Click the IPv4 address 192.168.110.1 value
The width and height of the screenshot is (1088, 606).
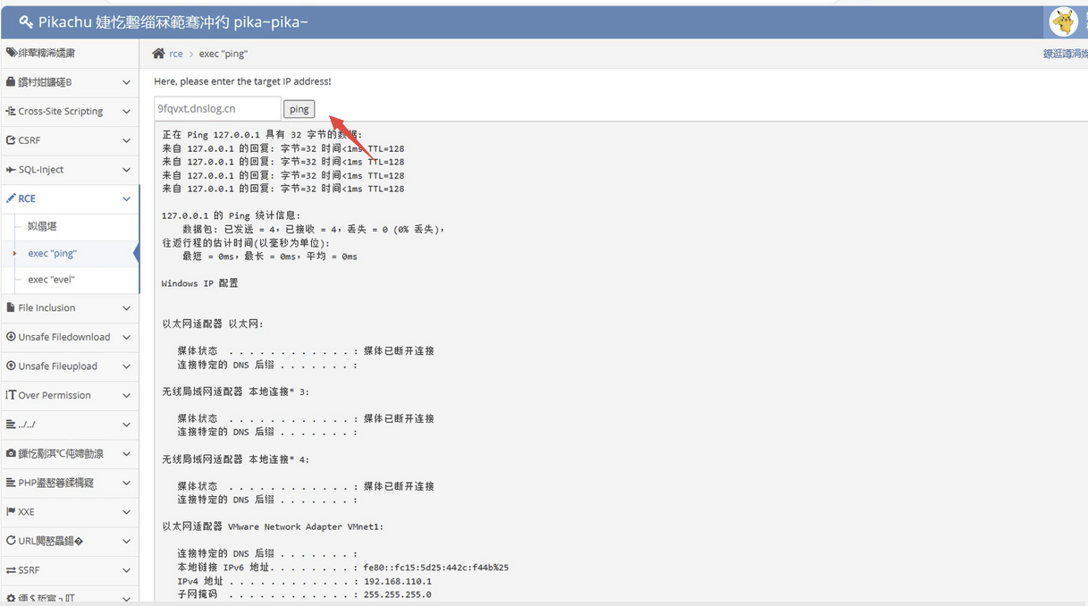(397, 581)
